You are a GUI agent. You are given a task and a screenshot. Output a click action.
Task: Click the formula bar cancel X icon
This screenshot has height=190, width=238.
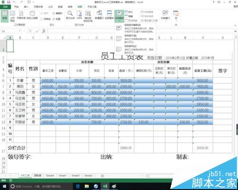(30, 31)
